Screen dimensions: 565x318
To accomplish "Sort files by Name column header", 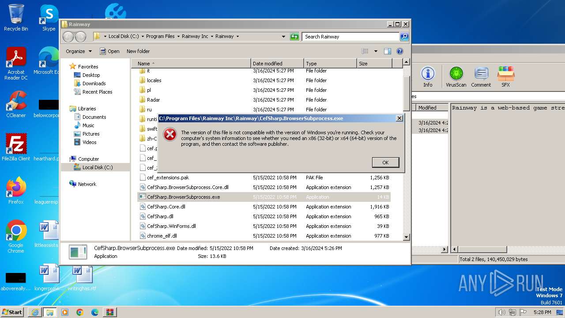I will click(191, 64).
